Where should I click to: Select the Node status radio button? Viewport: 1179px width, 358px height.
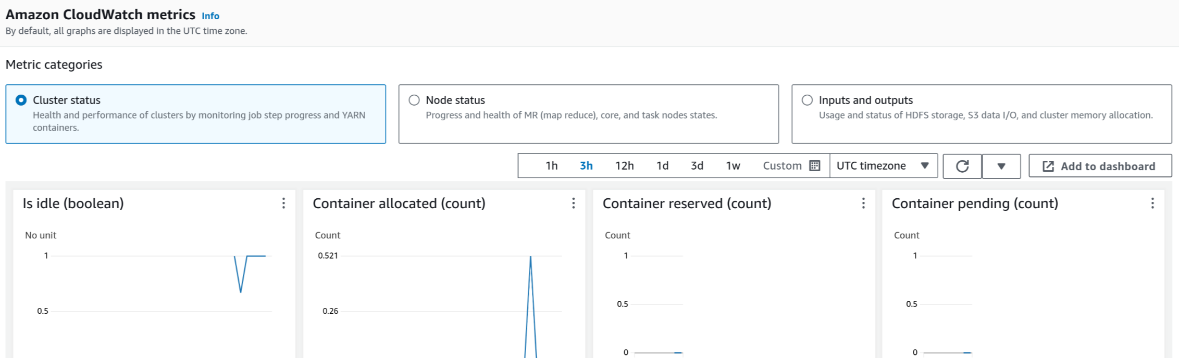[x=414, y=100]
